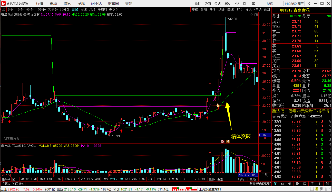Switch to 价 price distribution tab

[x=282, y=184]
